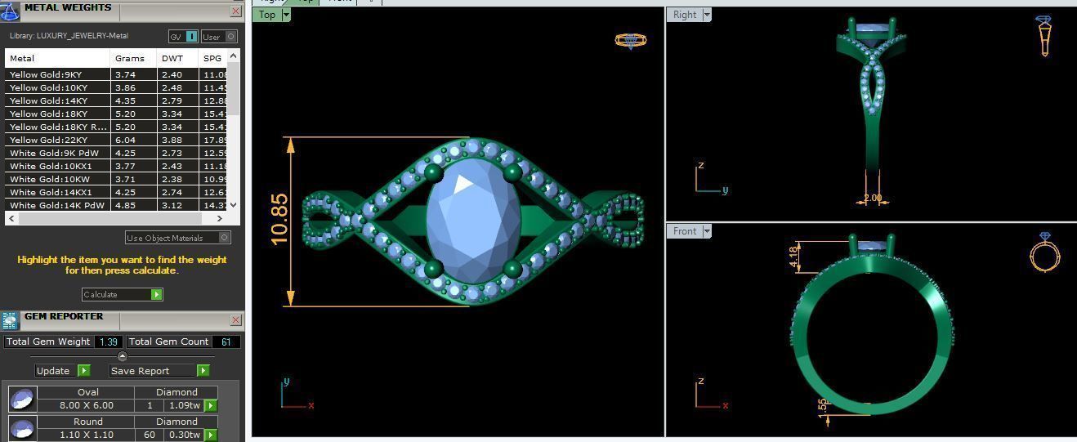Click the Front viewport label tab

click(x=685, y=231)
